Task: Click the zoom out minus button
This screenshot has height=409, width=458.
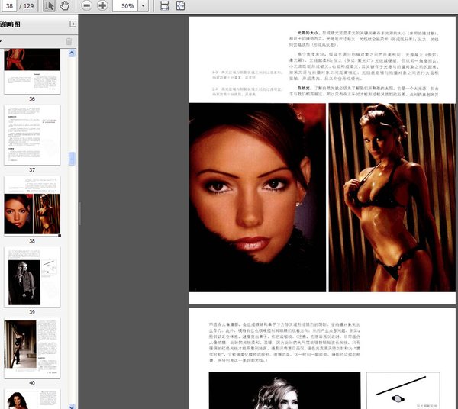Action: (86, 5)
